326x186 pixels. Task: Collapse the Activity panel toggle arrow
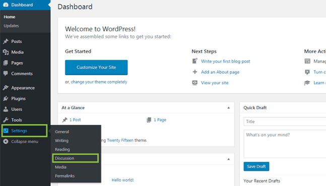click(228, 159)
